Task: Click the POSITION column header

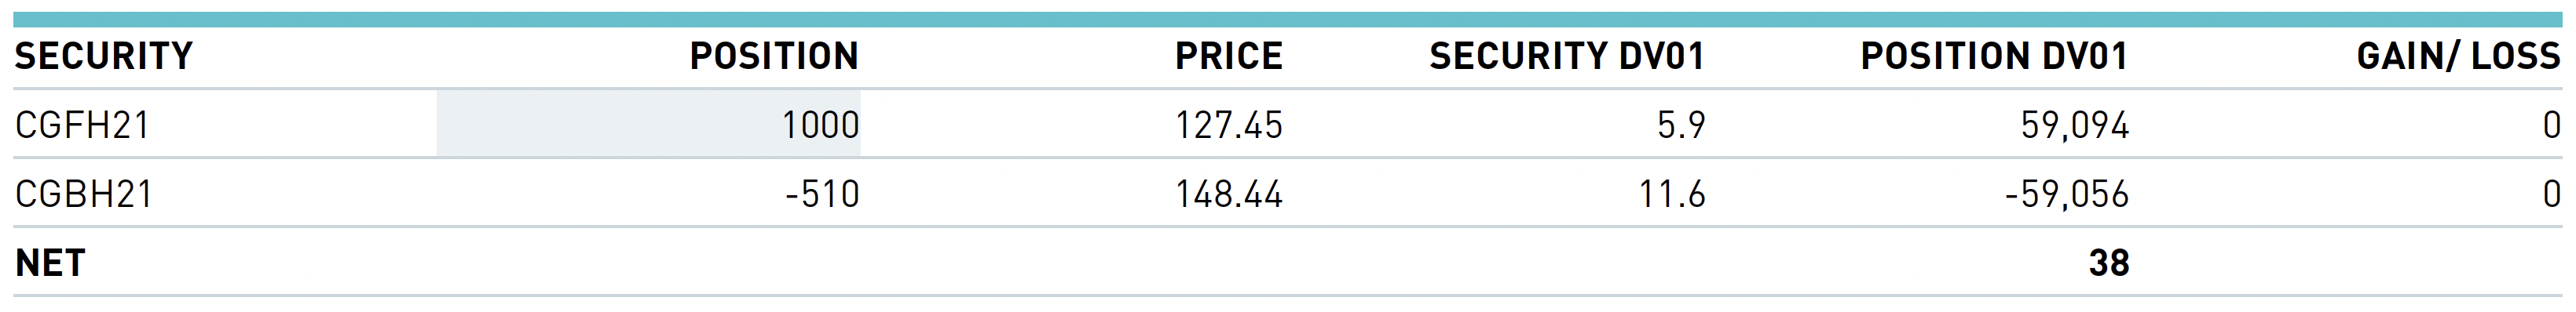Action: point(774,56)
